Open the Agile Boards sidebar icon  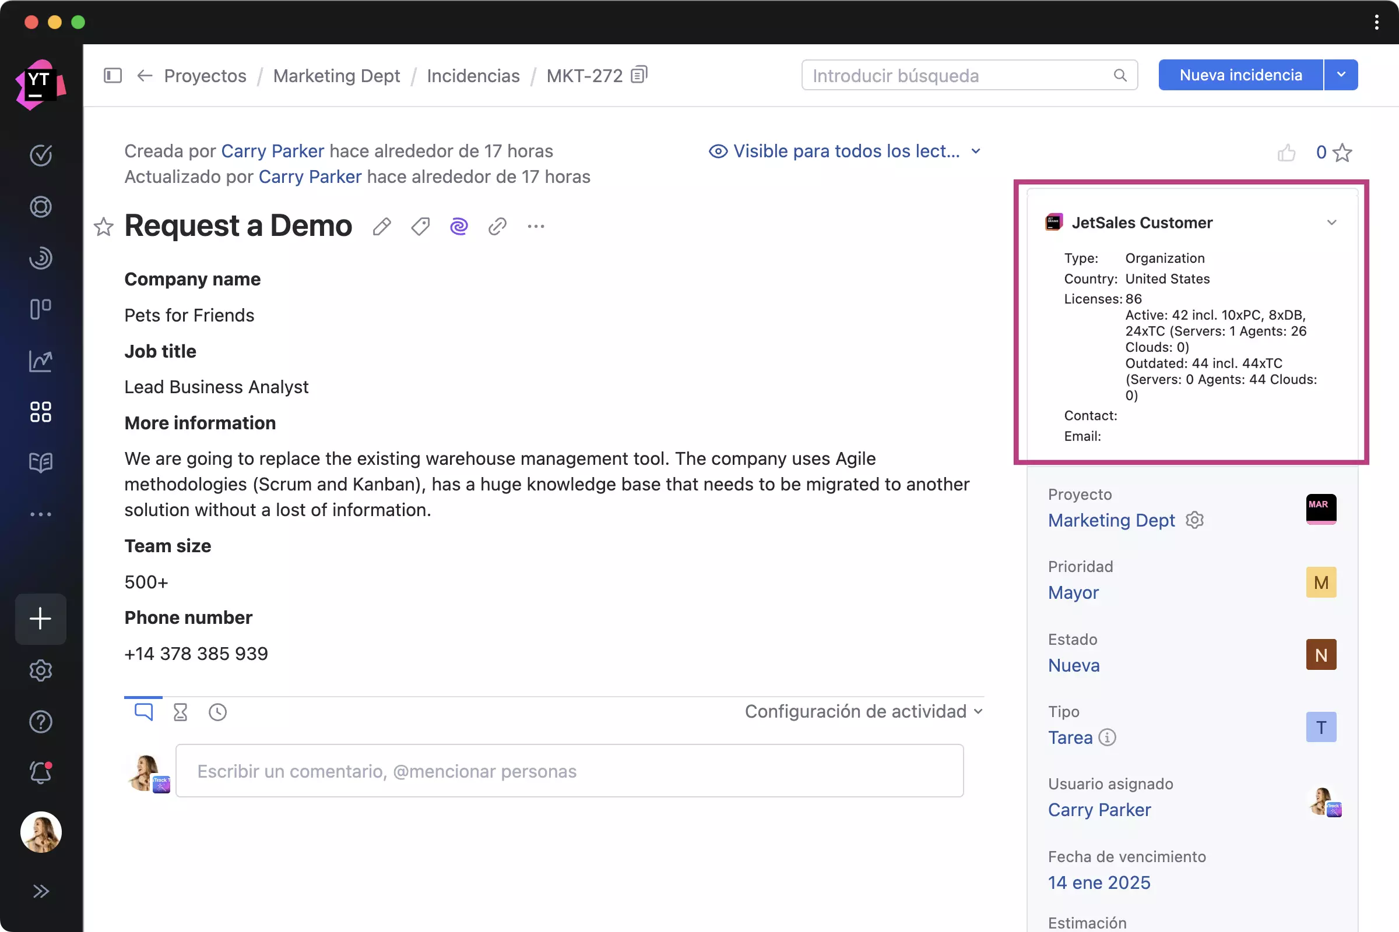tap(40, 309)
